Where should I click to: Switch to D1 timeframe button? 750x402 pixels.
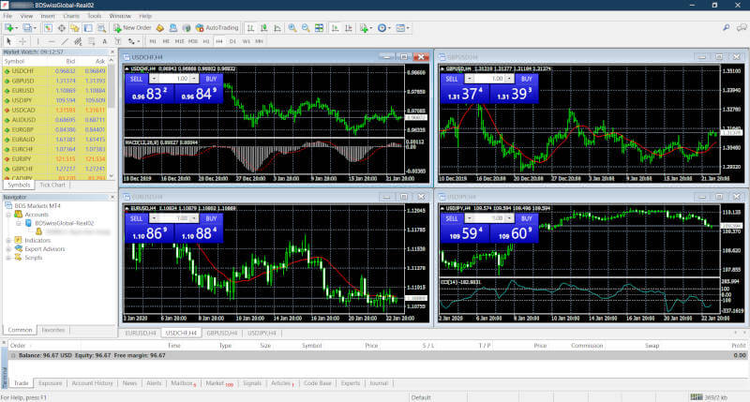coord(232,41)
